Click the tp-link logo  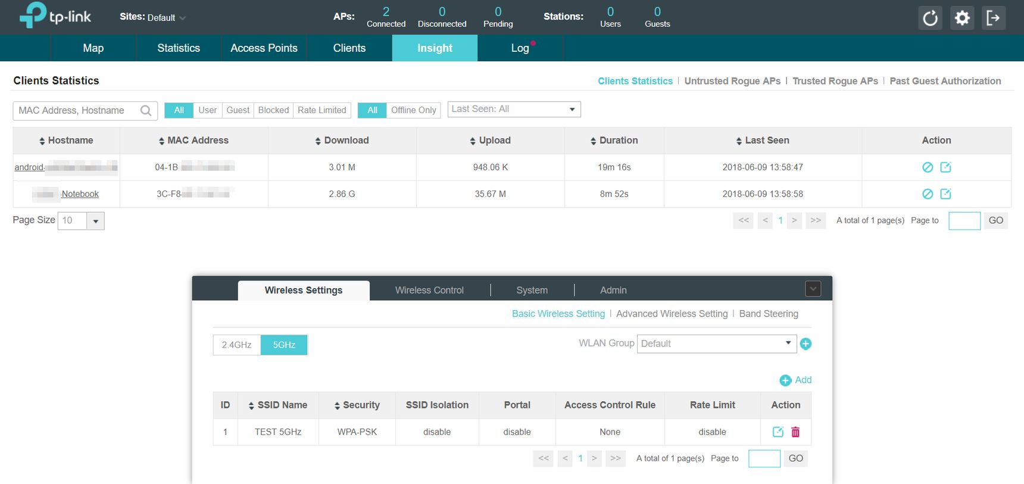(x=55, y=15)
